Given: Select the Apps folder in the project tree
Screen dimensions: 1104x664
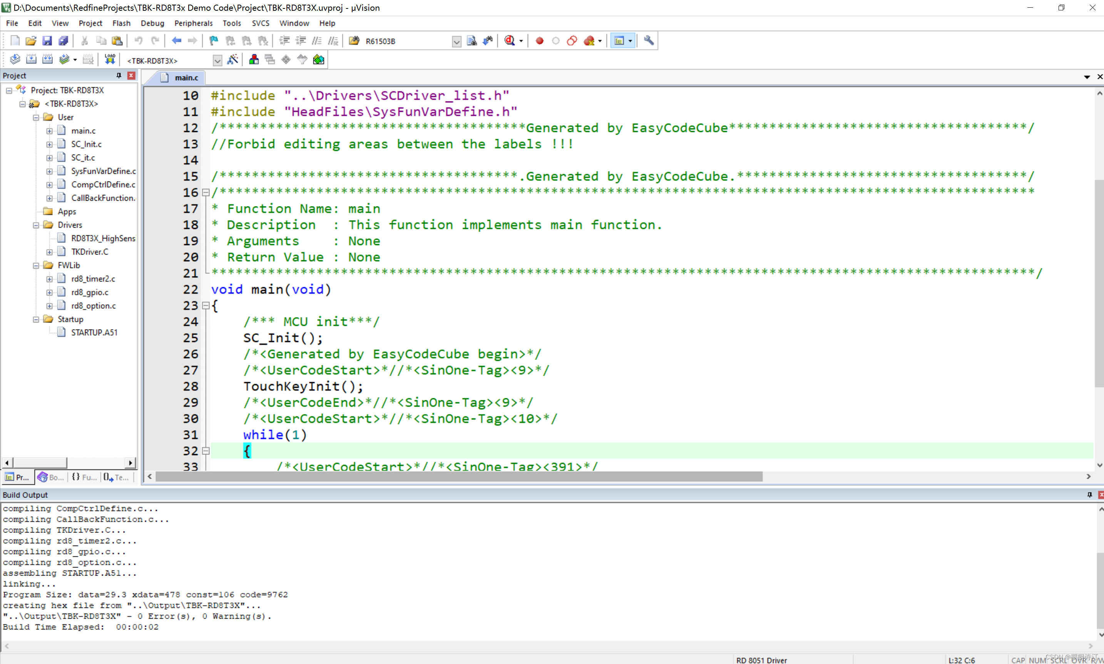Looking at the screenshot, I should click(x=67, y=211).
